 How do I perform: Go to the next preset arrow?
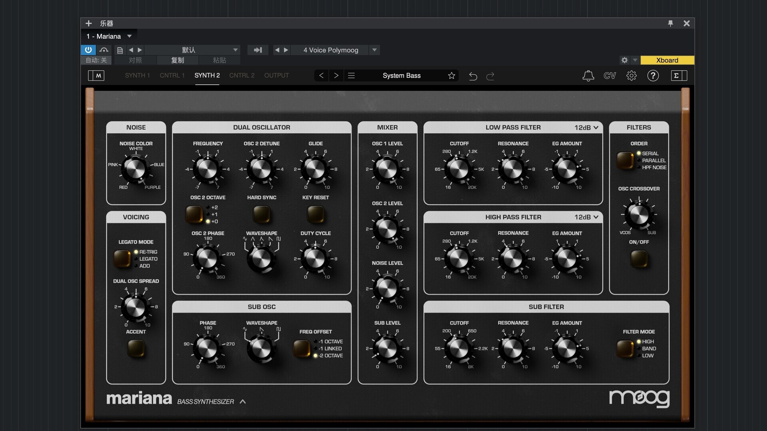336,76
